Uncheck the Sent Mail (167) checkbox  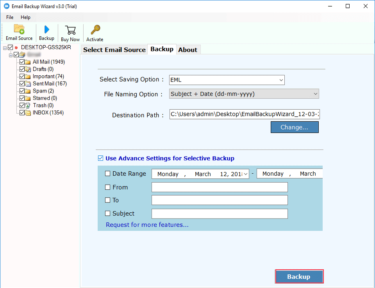(22, 84)
